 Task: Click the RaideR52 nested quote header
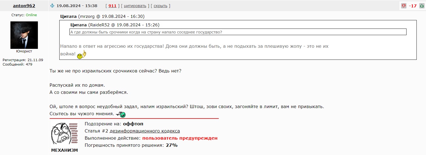click(115, 25)
